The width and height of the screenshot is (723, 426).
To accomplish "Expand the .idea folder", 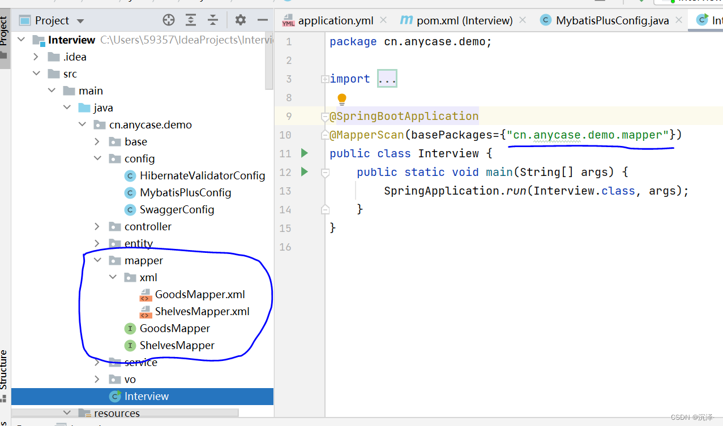I will [36, 57].
